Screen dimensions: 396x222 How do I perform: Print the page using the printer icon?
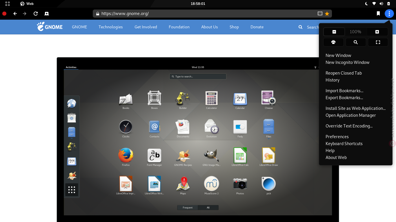point(333,42)
